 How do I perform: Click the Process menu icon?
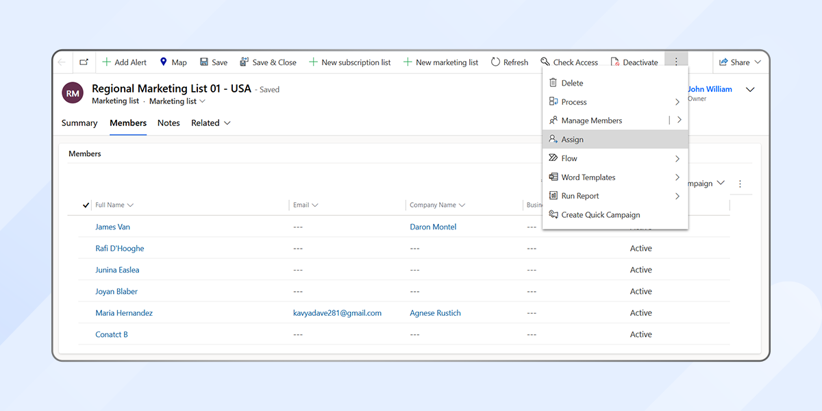click(553, 101)
